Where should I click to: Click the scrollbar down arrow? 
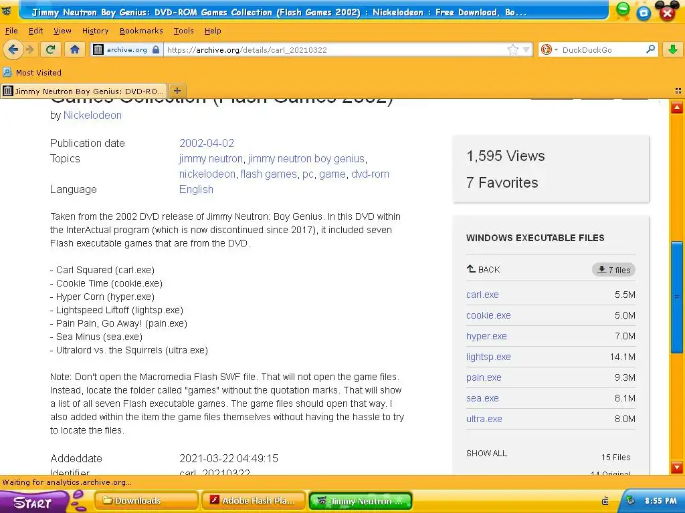(677, 467)
